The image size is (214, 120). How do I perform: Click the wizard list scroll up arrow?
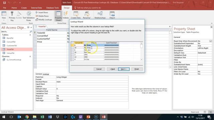coord(141,43)
